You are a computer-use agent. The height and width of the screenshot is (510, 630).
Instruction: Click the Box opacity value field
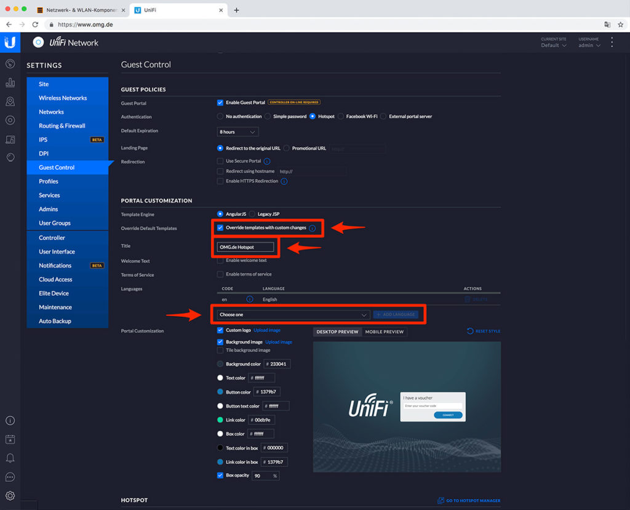click(x=265, y=476)
